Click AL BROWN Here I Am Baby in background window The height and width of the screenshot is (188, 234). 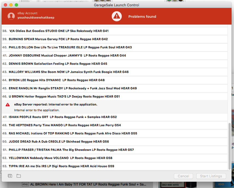(x=88, y=184)
